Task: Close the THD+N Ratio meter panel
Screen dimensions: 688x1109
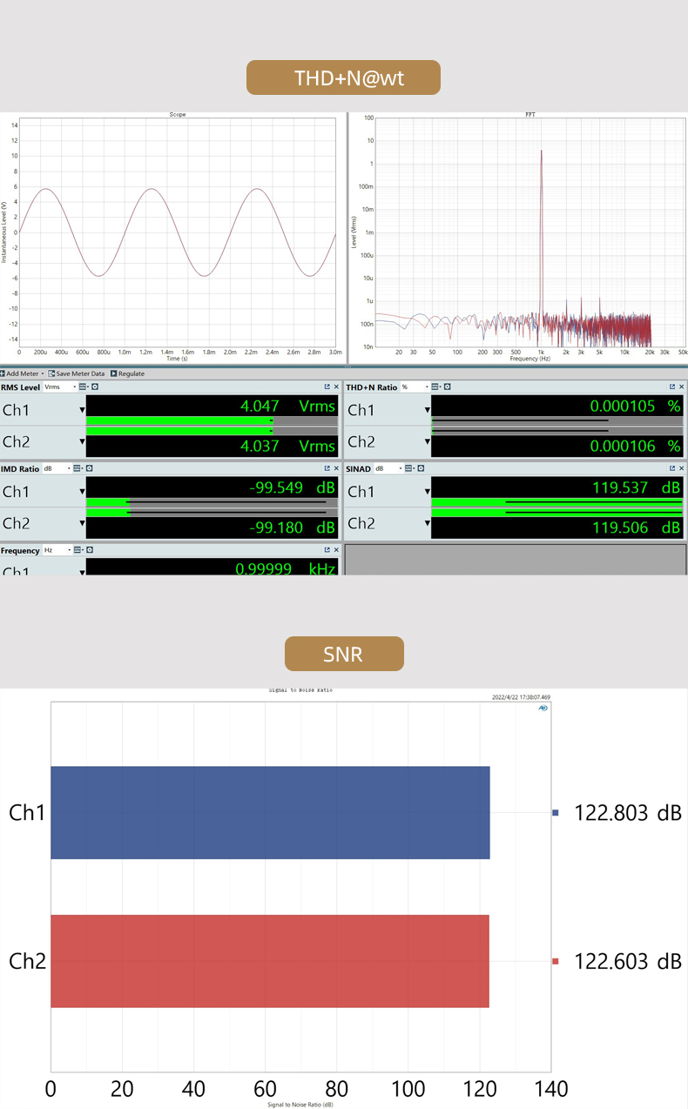Action: 681,386
